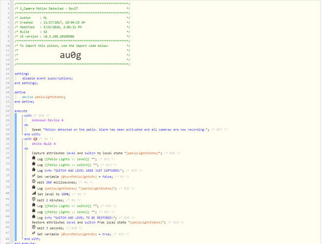Viewport: 323px width, 244px height.
Task: Click 'Capture attributes level and switch' action
Action: pyautogui.click(x=97, y=153)
